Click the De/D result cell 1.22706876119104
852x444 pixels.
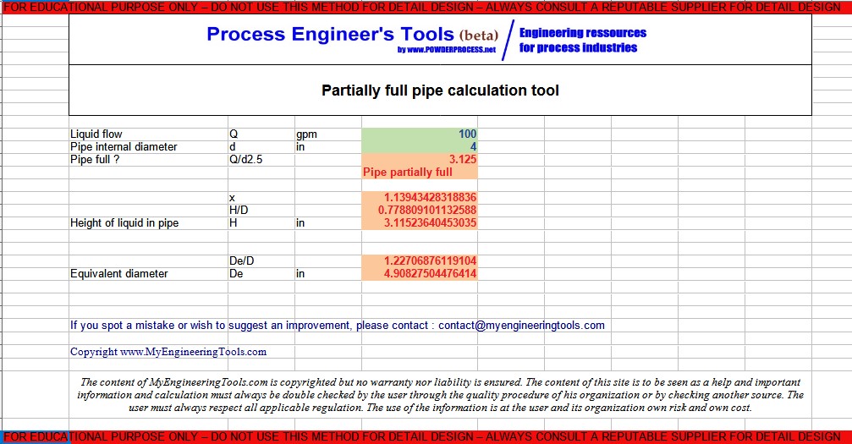click(420, 260)
